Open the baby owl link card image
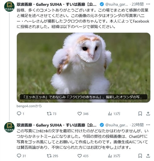Screen dimensions: 154x161 coord(84,68)
